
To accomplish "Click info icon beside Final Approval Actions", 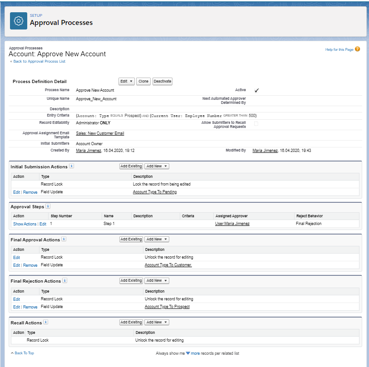I will pos(64,239).
